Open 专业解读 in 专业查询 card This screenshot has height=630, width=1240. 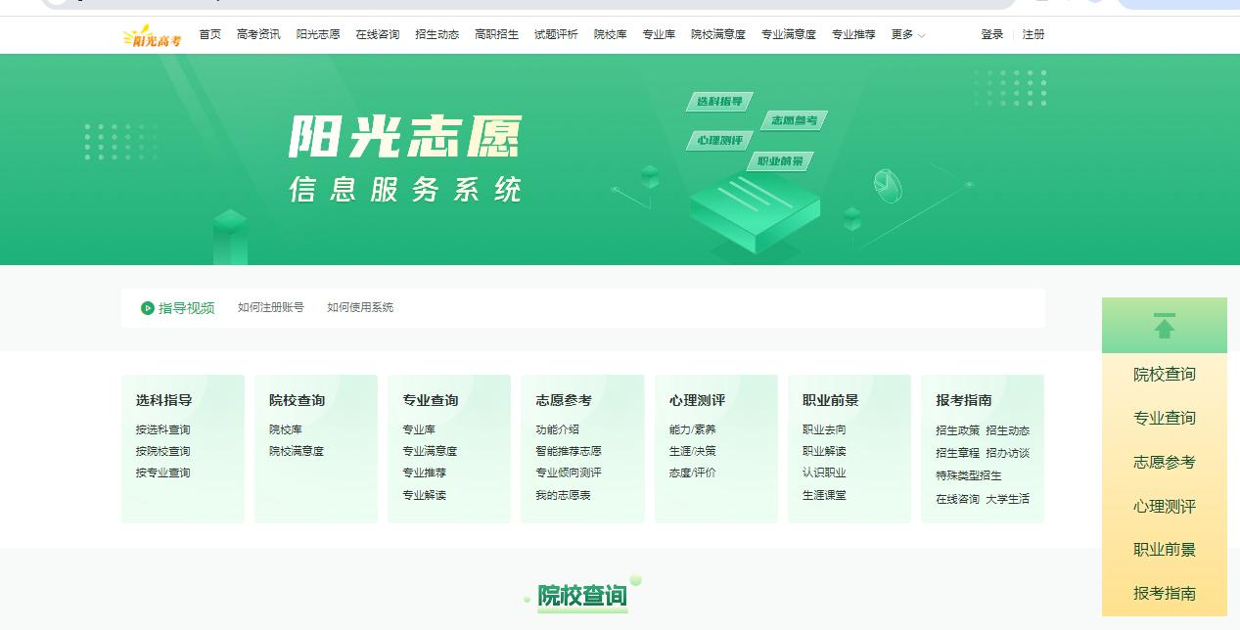click(424, 495)
